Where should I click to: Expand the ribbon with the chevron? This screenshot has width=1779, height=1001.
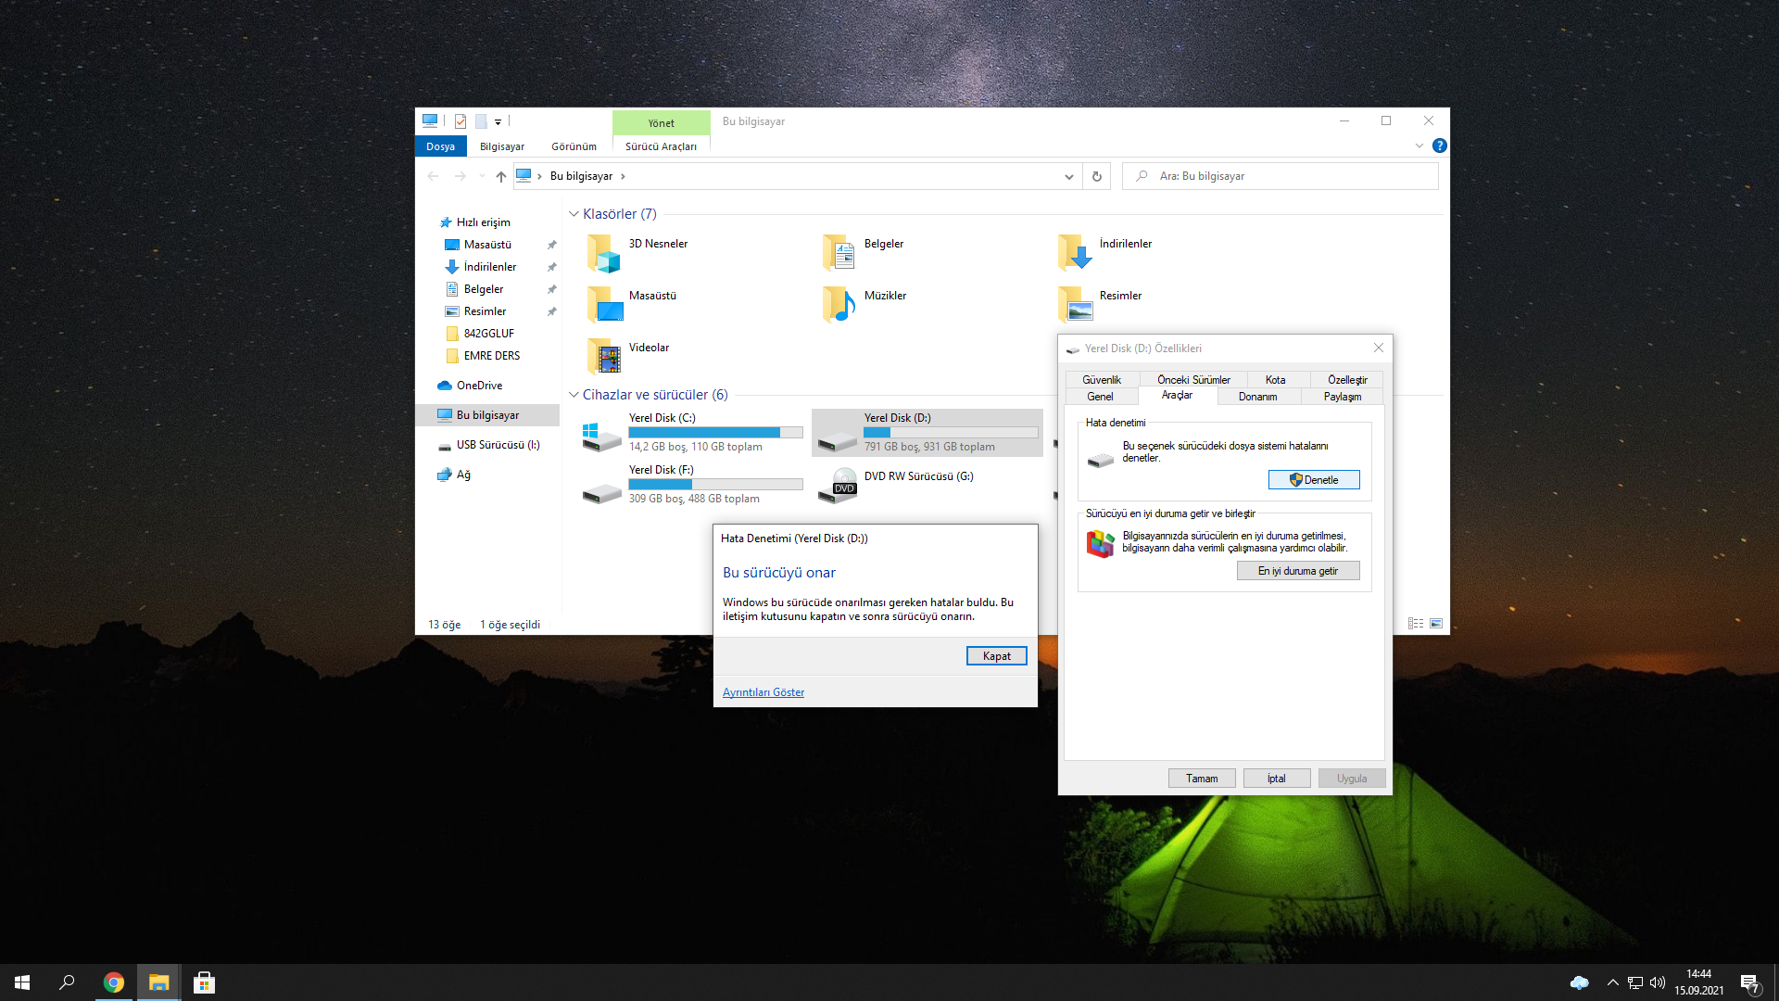[1419, 146]
